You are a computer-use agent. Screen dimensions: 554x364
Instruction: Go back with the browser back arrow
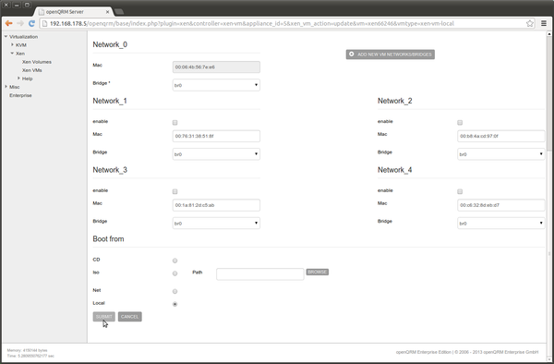9,23
